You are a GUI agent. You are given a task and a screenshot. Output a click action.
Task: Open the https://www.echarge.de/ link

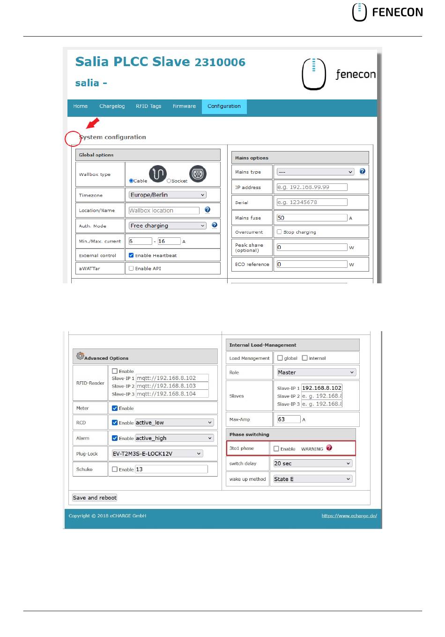[349, 516]
